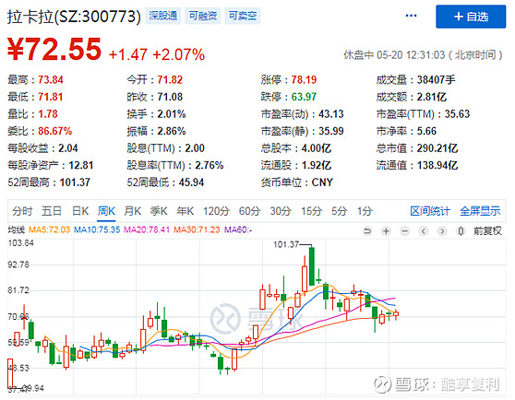Screen dimensions: 515x400
Task: Click the 市盈率(动) value 43.13
Action: tap(331, 113)
